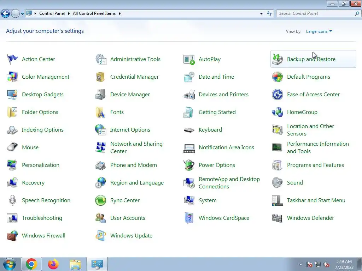Viewport: 362px width, 271px height.
Task: Open the Administrative Tools gear icon
Action: [101, 59]
